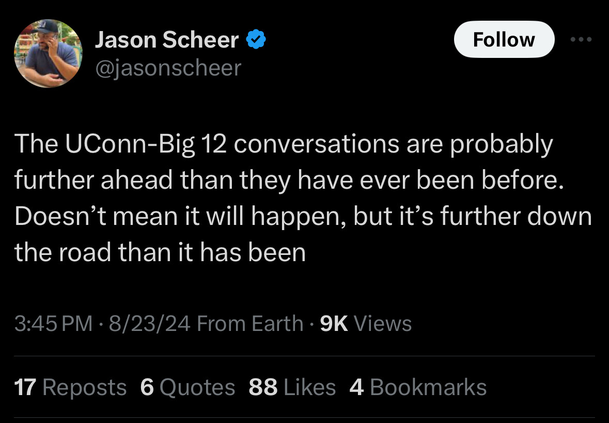
Task: Click the Follow button
Action: pyautogui.click(x=504, y=39)
